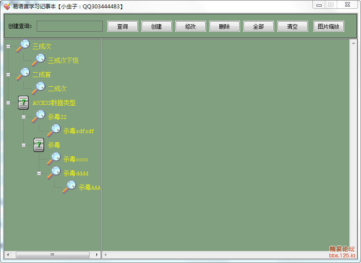Click the 删除 button
Screen dimensions: 361x263
[224, 26]
